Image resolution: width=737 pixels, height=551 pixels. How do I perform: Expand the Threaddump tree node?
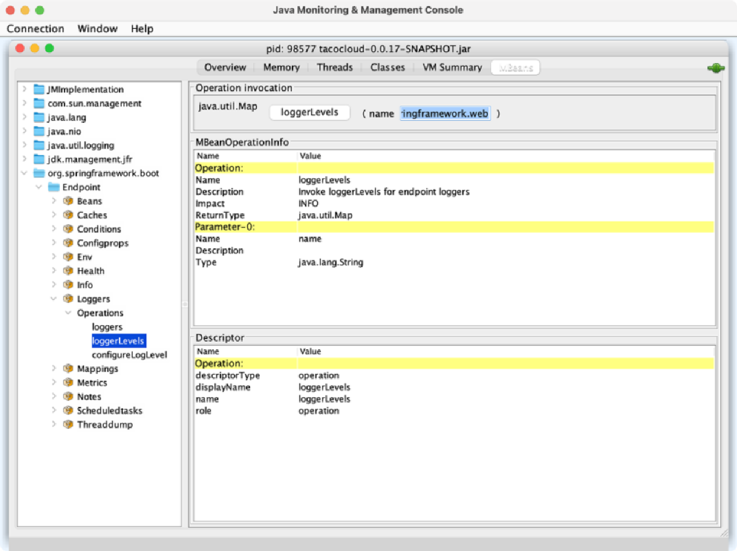point(54,424)
